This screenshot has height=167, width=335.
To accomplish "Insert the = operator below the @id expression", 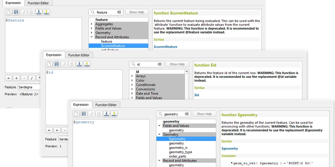I will (x=49, y=130).
